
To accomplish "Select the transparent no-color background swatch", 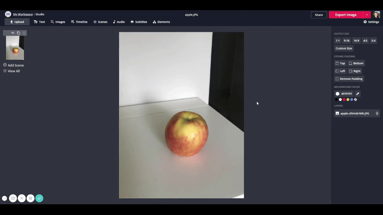I will point(355,100).
